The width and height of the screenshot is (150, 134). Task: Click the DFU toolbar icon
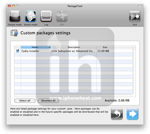pyautogui.click(x=62, y=16)
